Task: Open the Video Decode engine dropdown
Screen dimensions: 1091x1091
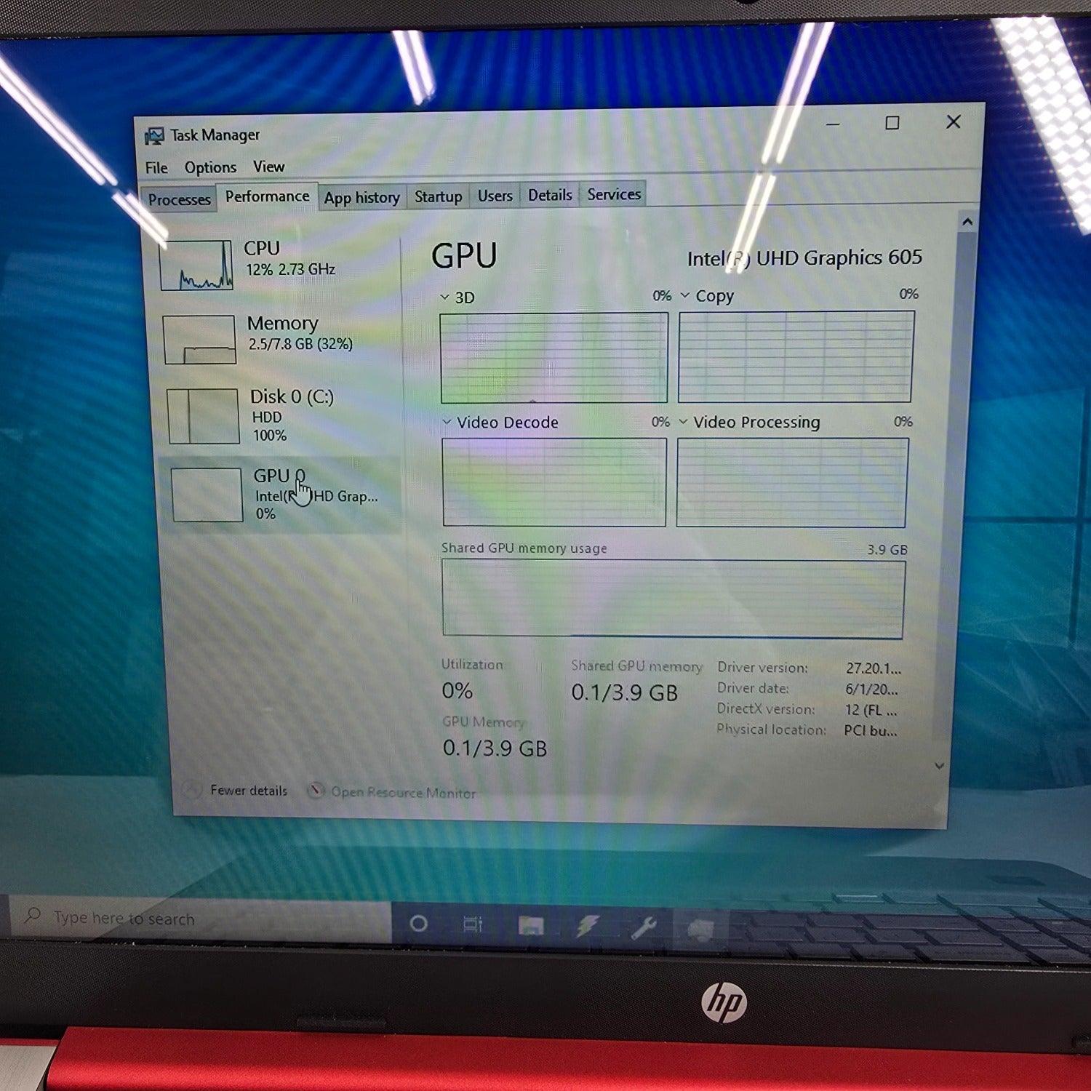Action: [x=447, y=423]
